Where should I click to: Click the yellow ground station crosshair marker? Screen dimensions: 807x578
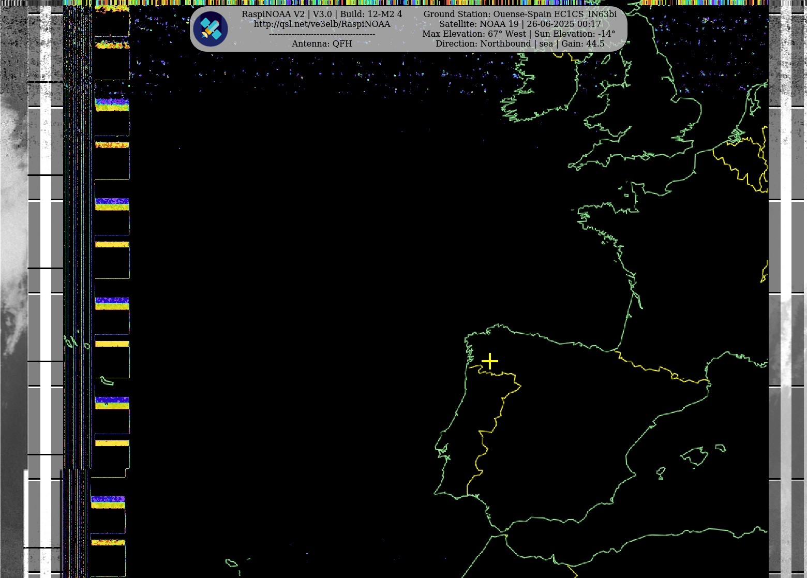tap(489, 361)
